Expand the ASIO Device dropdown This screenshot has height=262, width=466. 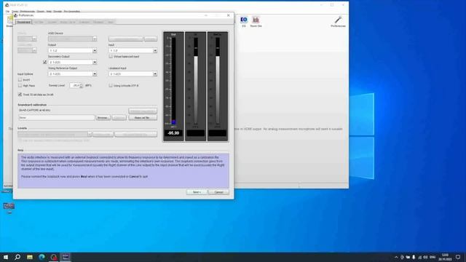95,39
